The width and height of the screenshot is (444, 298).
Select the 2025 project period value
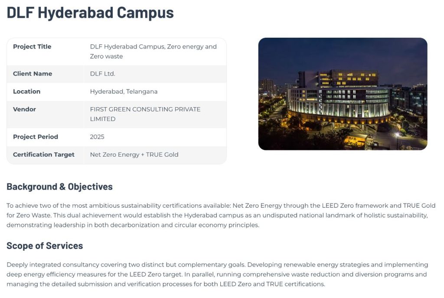97,137
